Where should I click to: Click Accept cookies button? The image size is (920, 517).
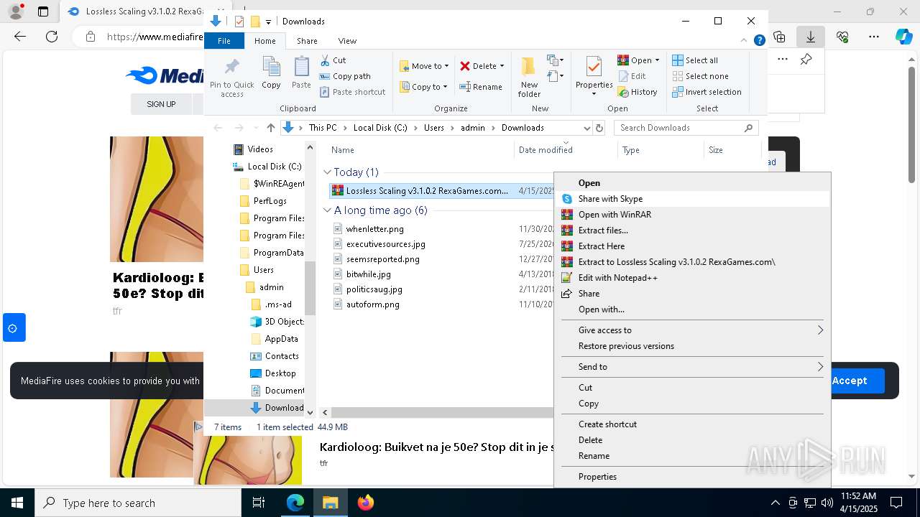point(849,381)
